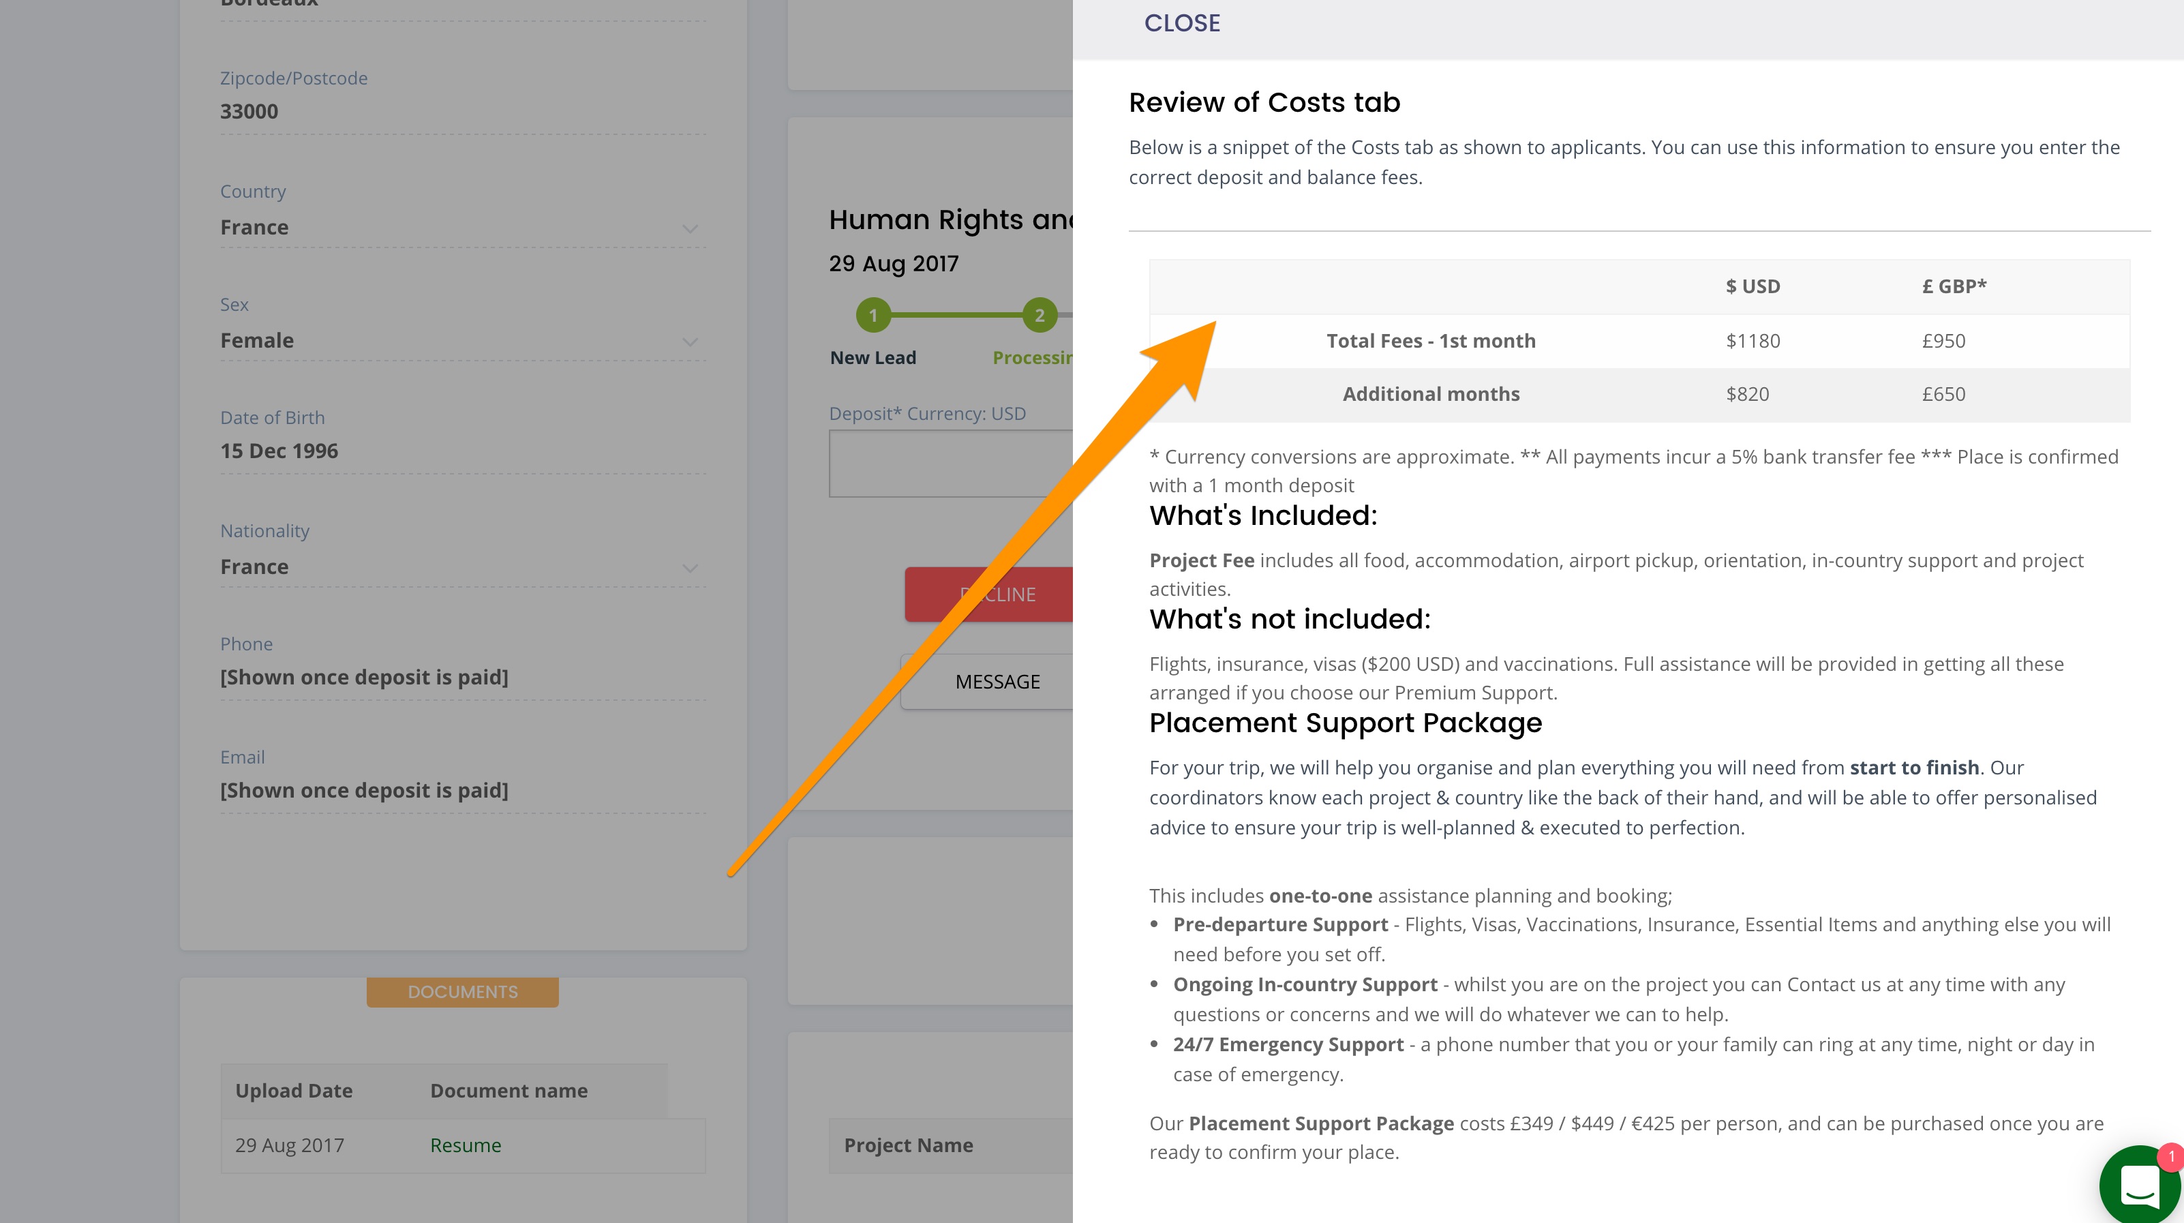Click step 2 Processing circle
The width and height of the screenshot is (2184, 1223).
(1039, 316)
